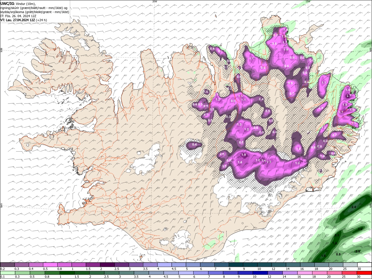Click the 15W longitude label
The width and height of the screenshot is (372, 279).
coord(308,1)
